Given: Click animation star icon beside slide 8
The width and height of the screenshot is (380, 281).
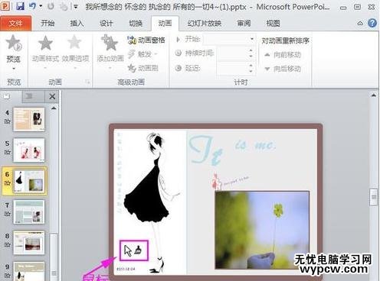Looking at the screenshot, I should 8,244.
